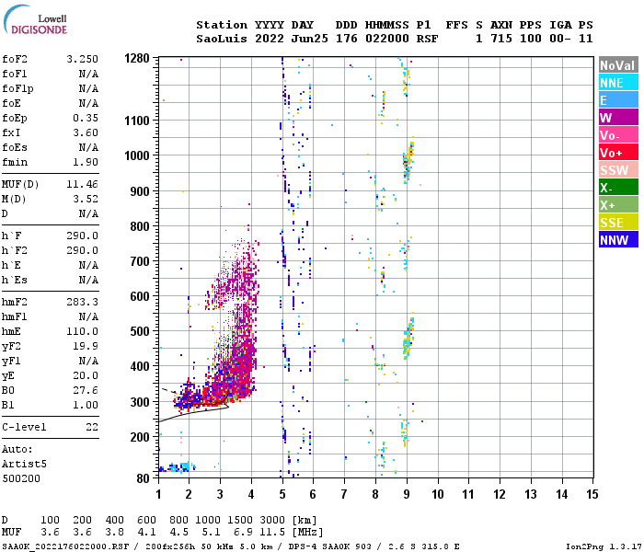Select the SSW legend color box
Viewport: 644px width, 552px height.
618,170
